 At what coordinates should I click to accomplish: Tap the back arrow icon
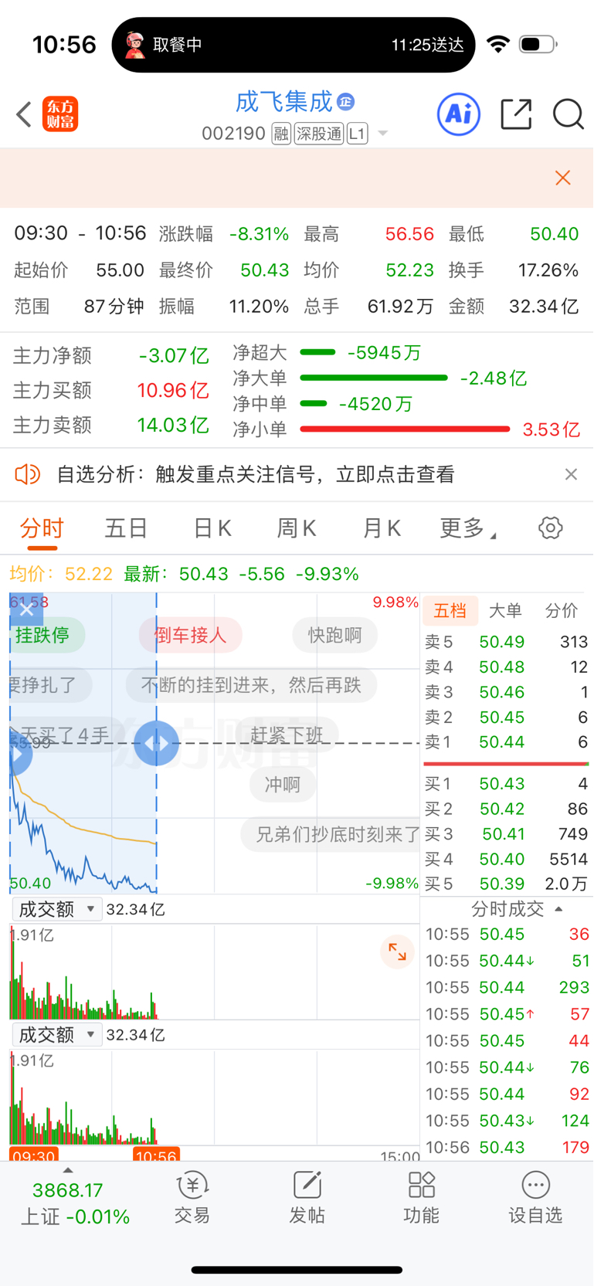(24, 114)
